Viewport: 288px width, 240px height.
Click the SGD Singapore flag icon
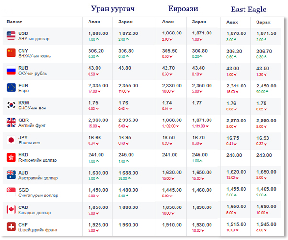pyautogui.click(x=11, y=192)
